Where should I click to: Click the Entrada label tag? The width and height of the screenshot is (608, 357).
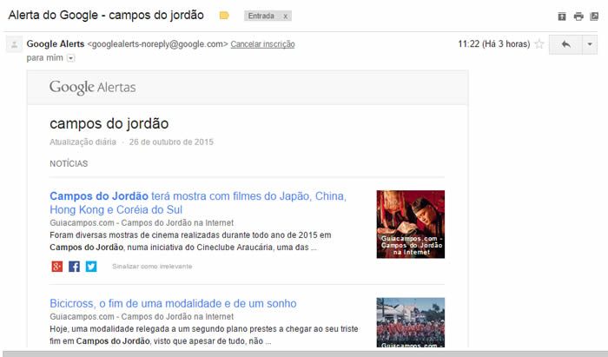coord(262,17)
